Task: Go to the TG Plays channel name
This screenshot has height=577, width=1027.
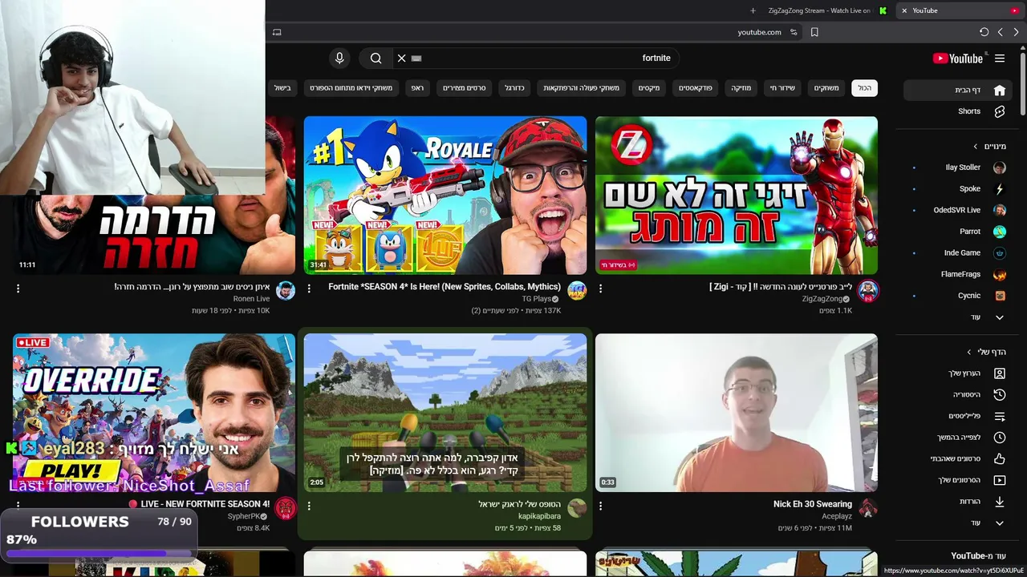Action: (537, 299)
